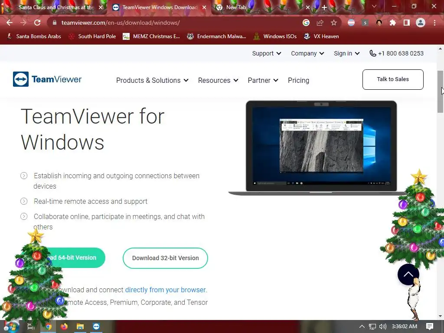Reload the TeamViewer page

coord(37,23)
